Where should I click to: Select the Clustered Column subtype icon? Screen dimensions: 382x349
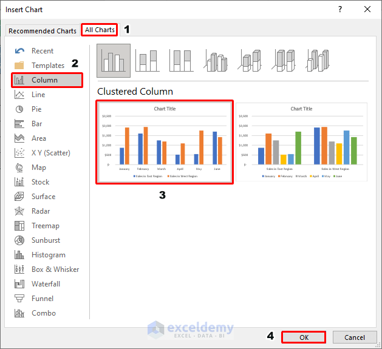(114, 61)
